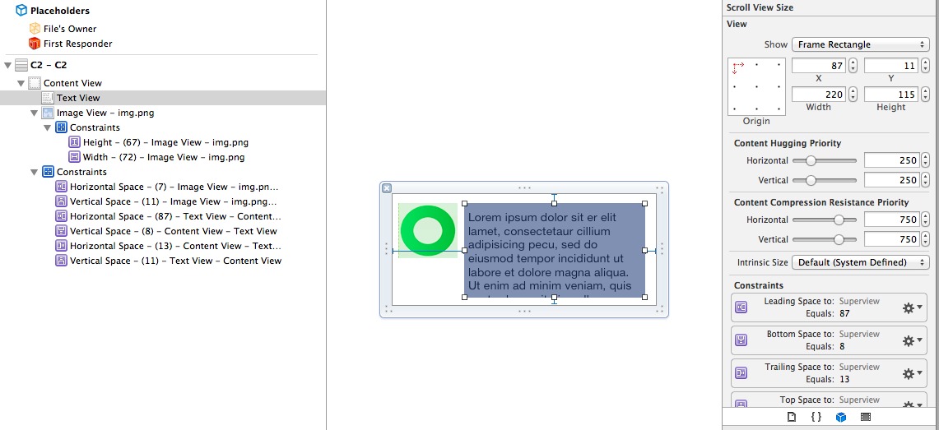
Task: Click the Width (72) constraint icon
Action: [74, 157]
